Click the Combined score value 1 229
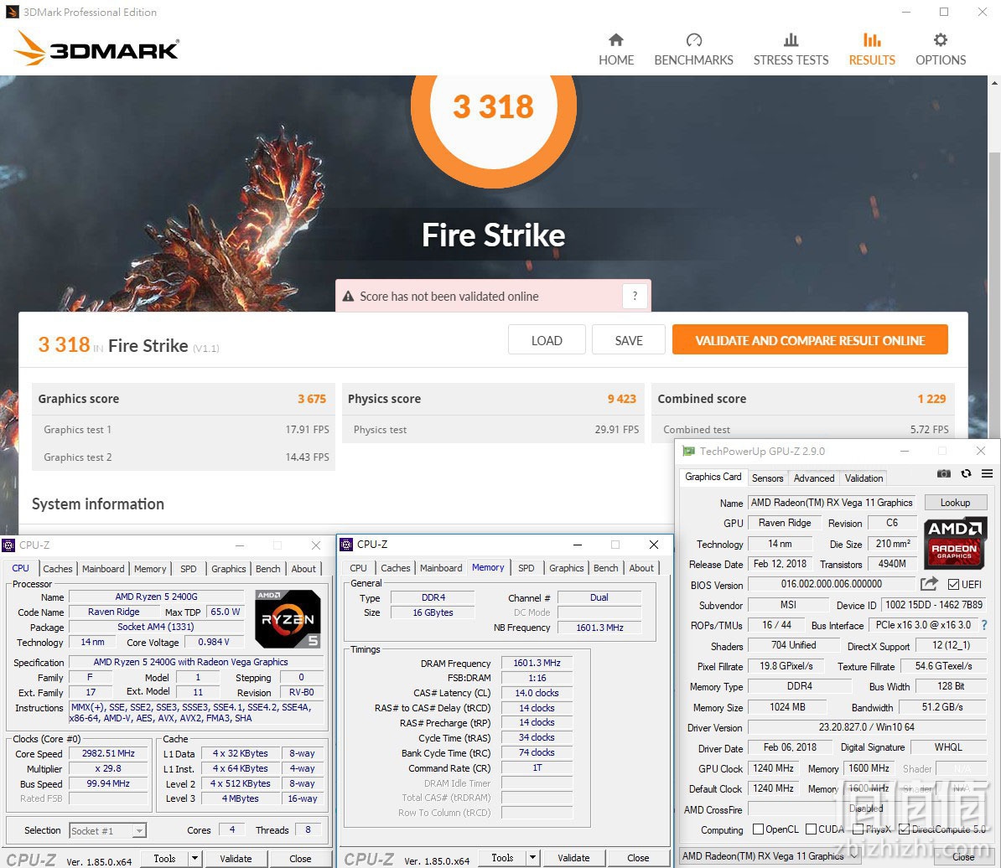Screen dimensions: 1001x868 pyautogui.click(x=931, y=399)
